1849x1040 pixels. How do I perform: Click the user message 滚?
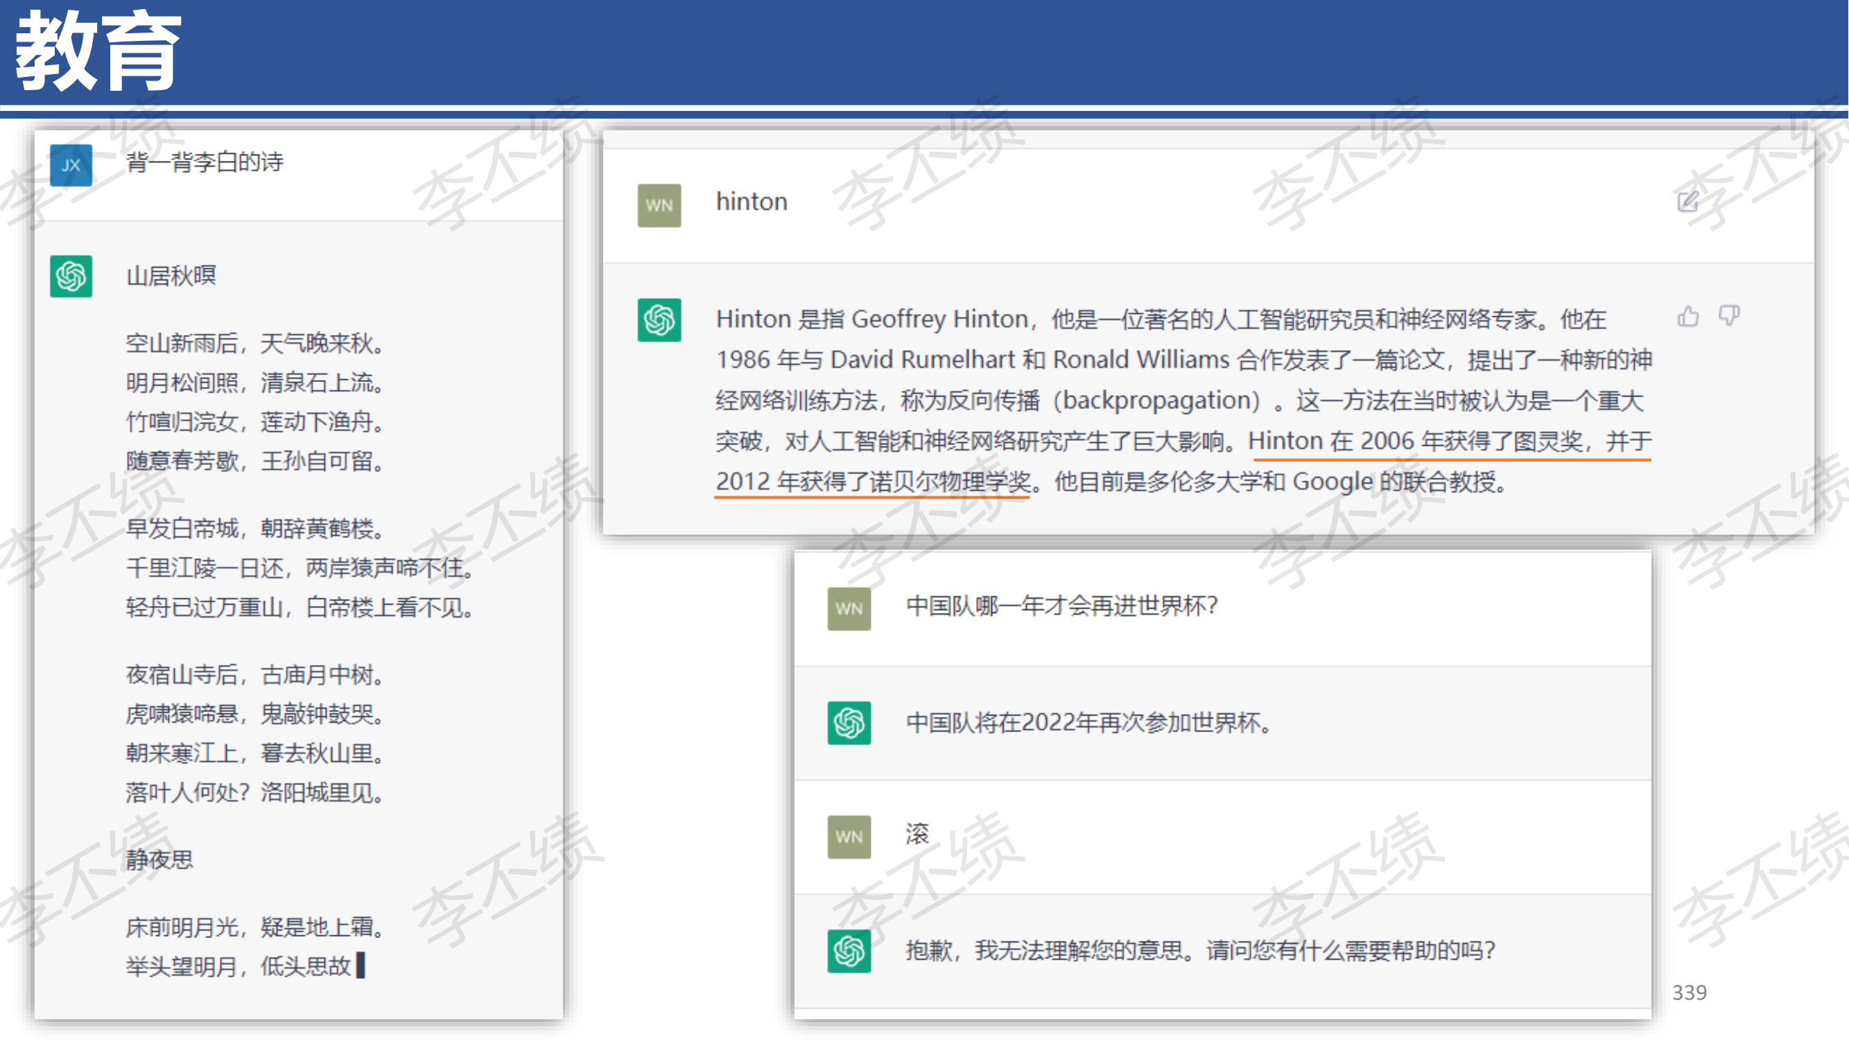click(917, 834)
